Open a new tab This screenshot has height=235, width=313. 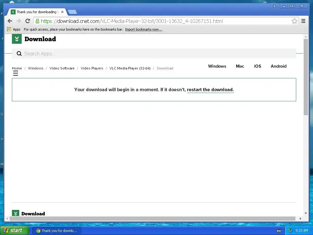(72, 12)
